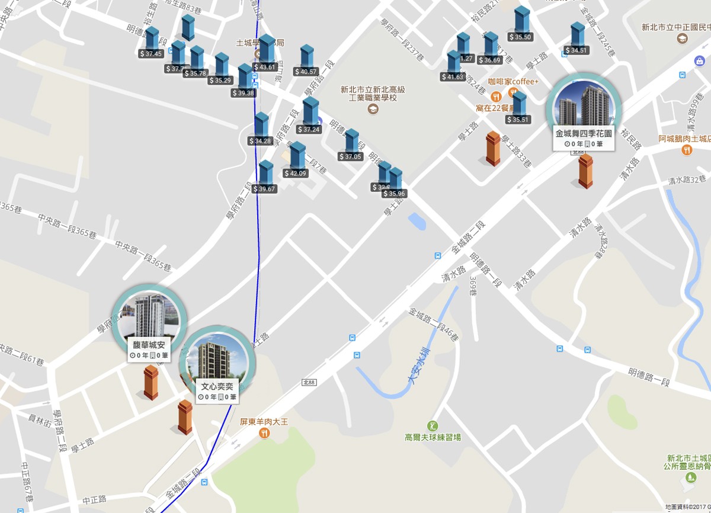Open restaurant icon for 阿城鵝肉土城店
This screenshot has width=711, height=513.
click(x=687, y=150)
